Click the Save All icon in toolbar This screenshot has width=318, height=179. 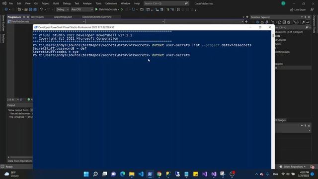(x=35, y=9)
